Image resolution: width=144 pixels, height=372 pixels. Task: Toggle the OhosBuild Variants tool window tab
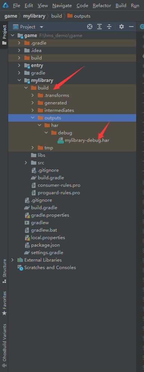tap(4, 346)
